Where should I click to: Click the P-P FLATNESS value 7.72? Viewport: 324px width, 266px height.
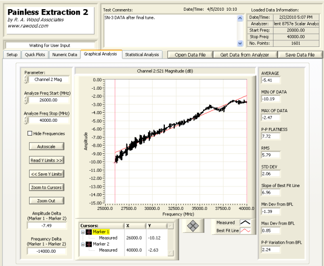pos(271,136)
